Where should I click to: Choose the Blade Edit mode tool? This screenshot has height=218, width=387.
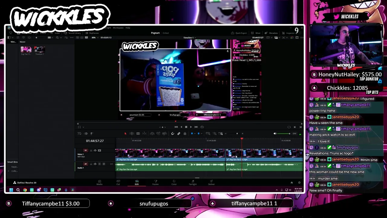138,134
